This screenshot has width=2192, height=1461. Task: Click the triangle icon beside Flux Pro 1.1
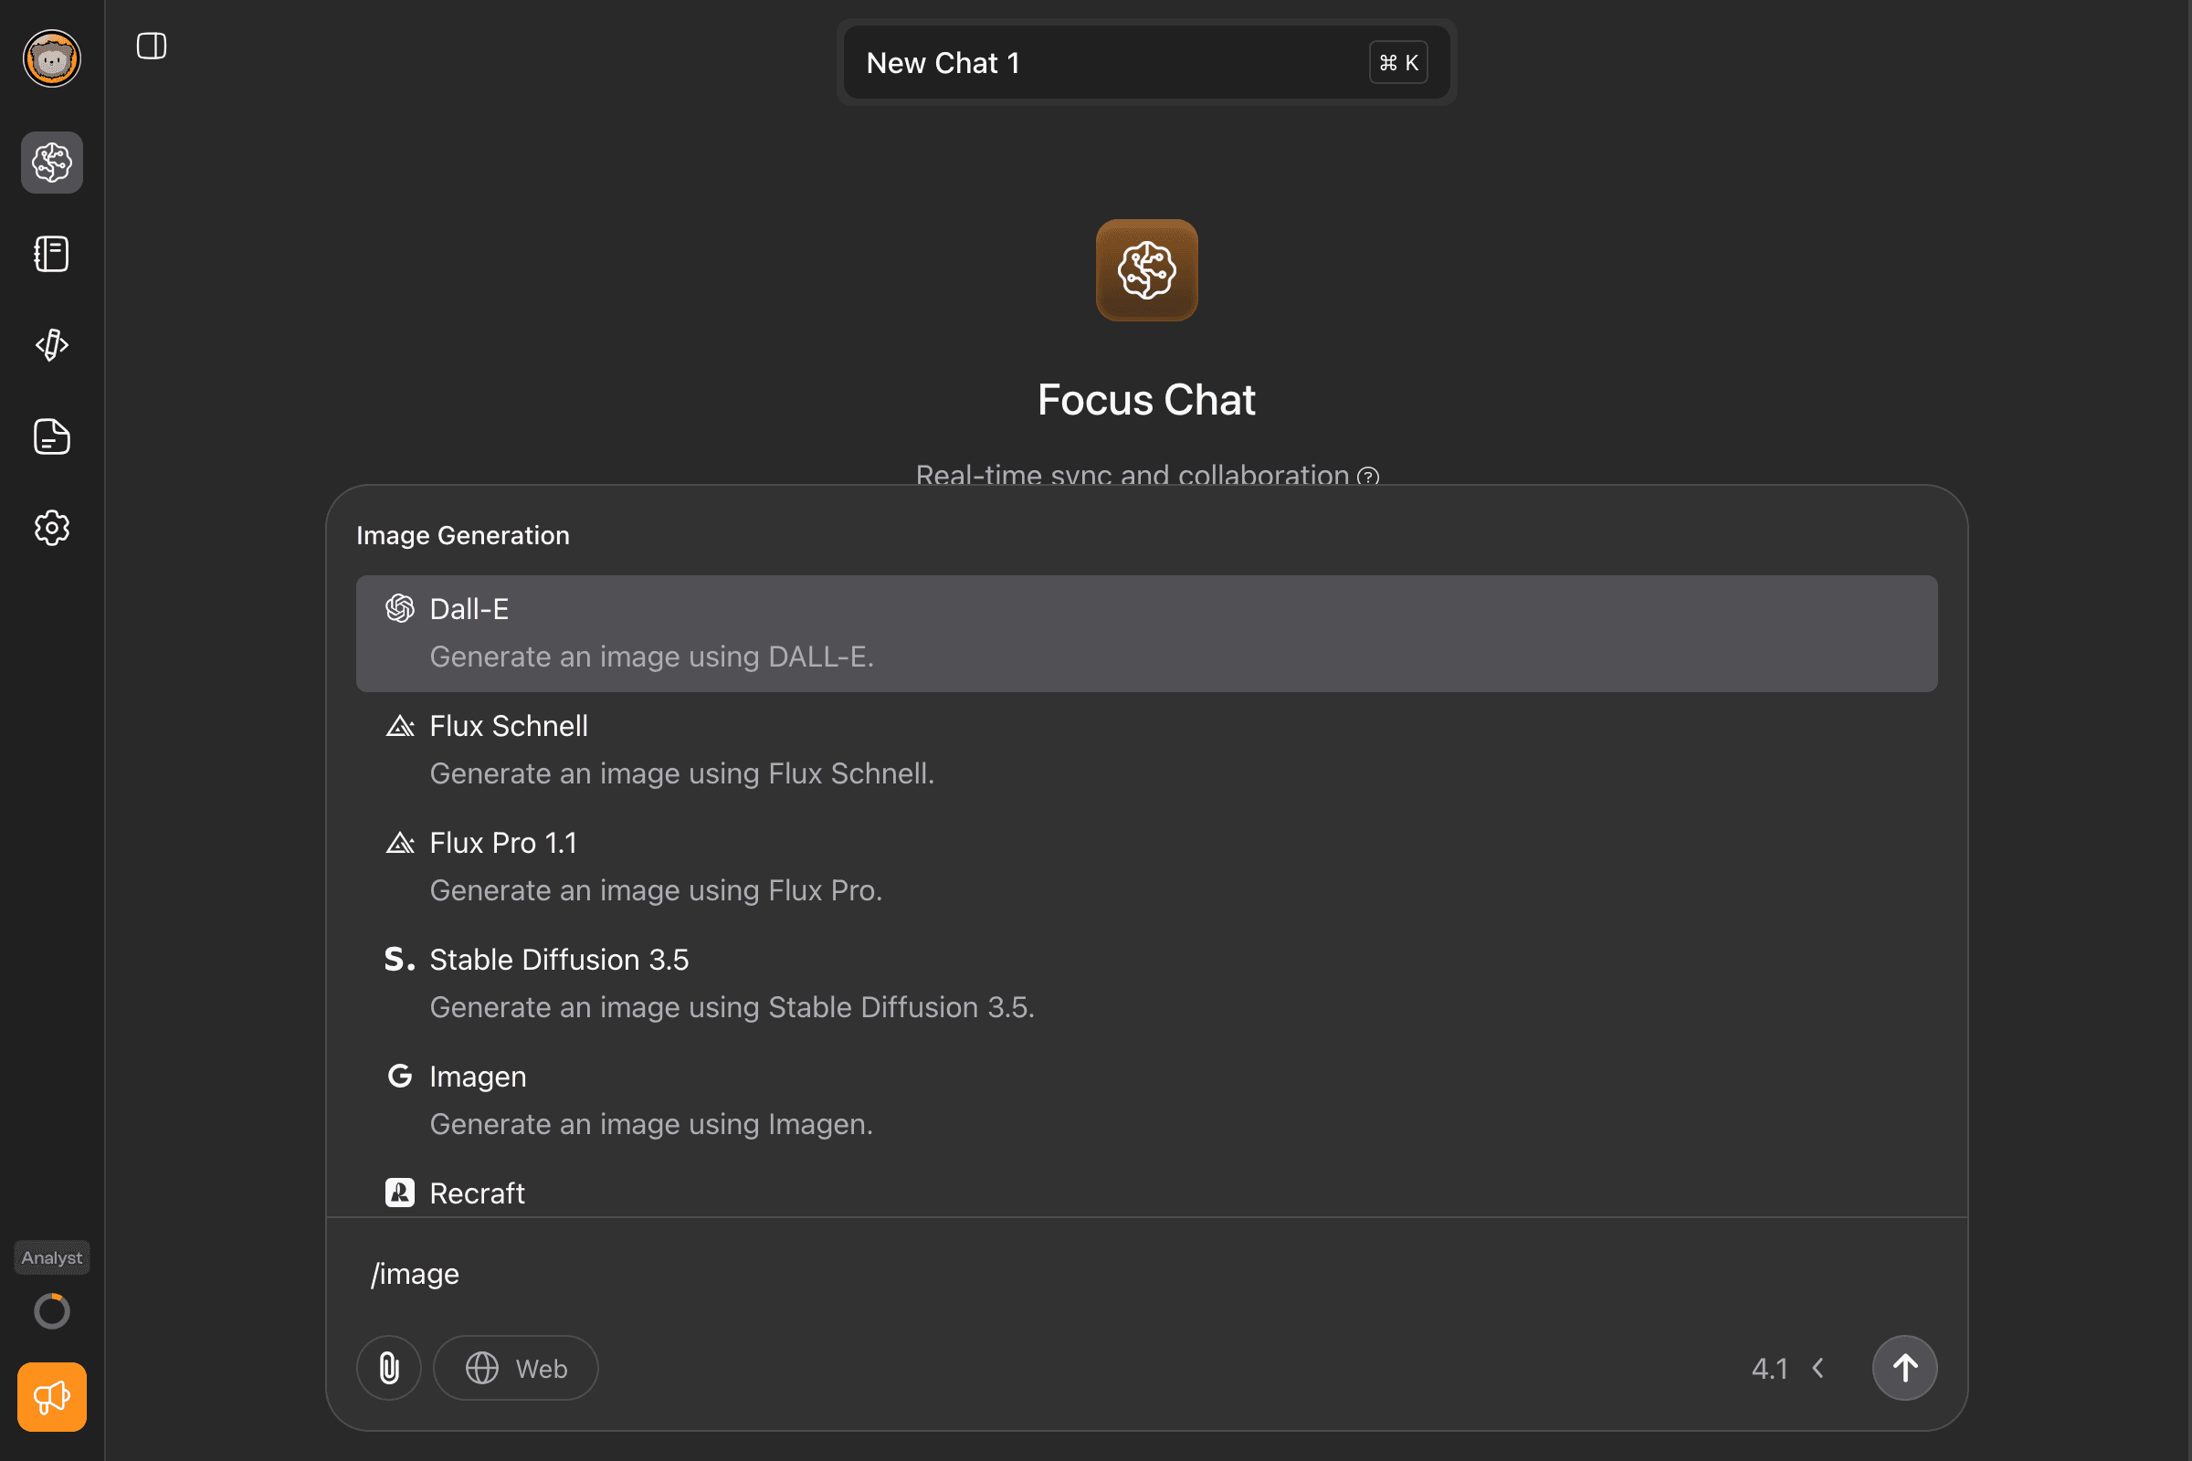(x=400, y=842)
